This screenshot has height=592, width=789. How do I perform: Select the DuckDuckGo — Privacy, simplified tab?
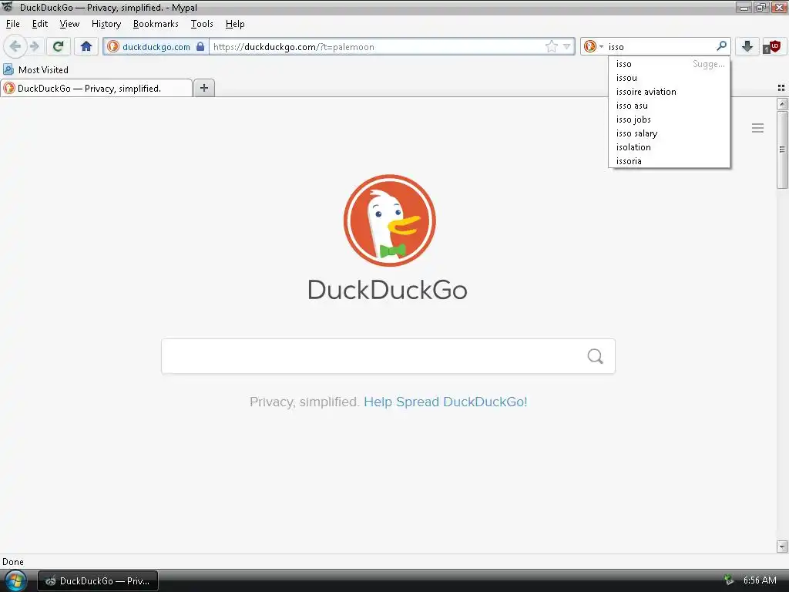(x=96, y=88)
